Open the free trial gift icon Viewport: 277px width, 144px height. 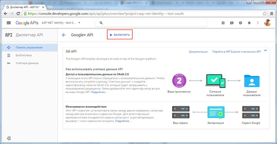tap(223, 23)
